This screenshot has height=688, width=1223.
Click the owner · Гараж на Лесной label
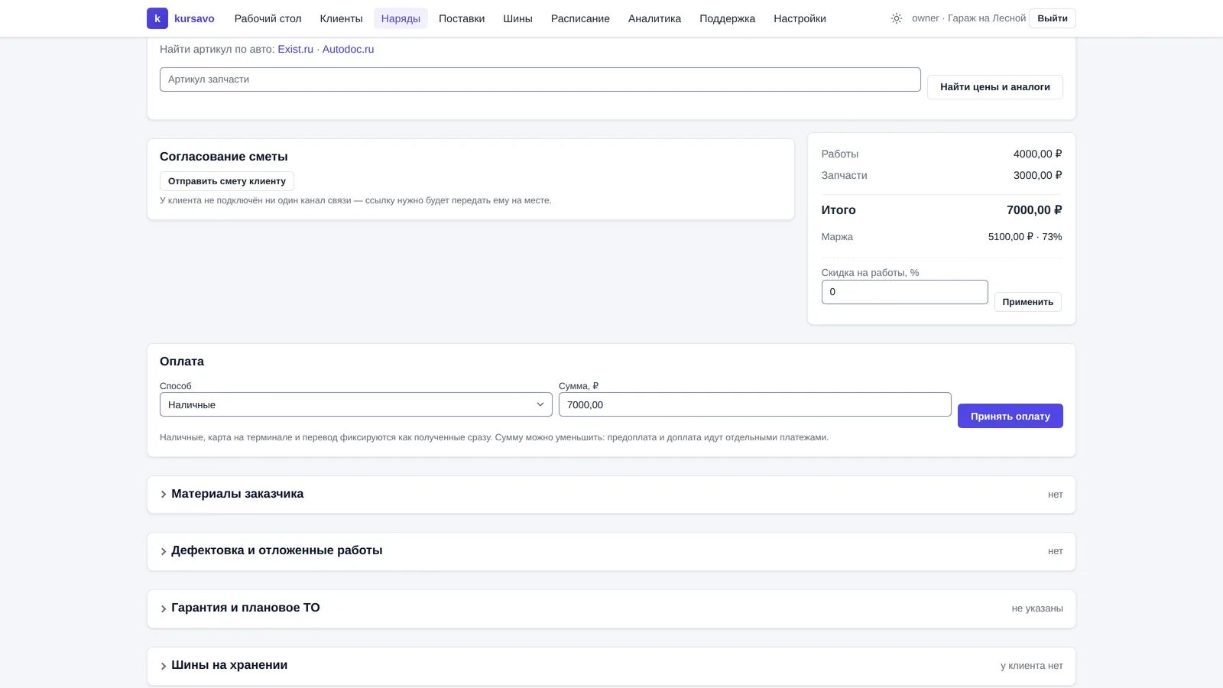[x=968, y=18]
